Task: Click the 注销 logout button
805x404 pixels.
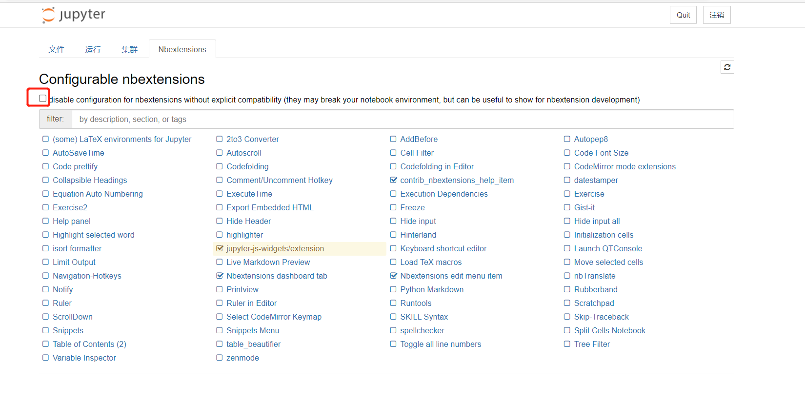Action: click(717, 15)
